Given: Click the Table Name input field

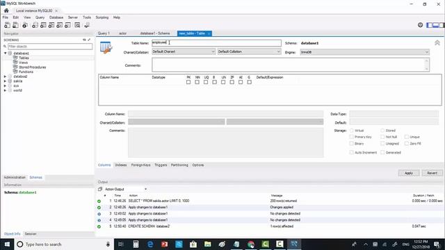Looking at the screenshot, I should click(216, 43).
